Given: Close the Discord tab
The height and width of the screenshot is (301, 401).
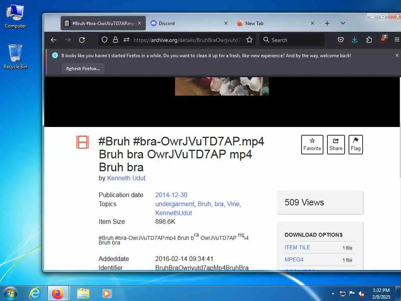Looking at the screenshot, I should pos(226,23).
